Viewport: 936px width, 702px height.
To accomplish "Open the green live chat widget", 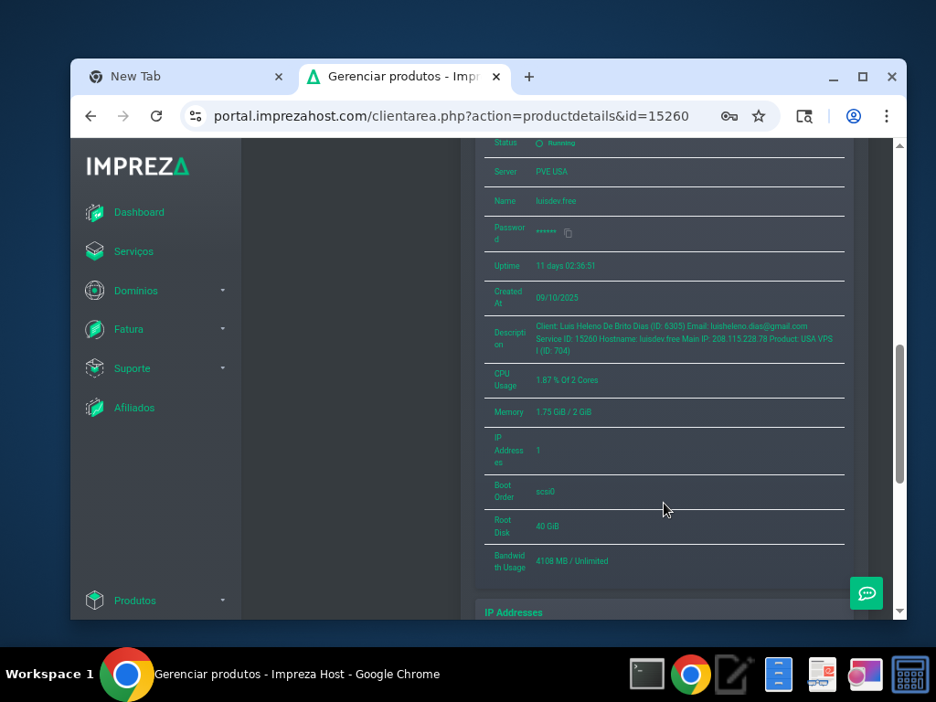I will (x=867, y=593).
